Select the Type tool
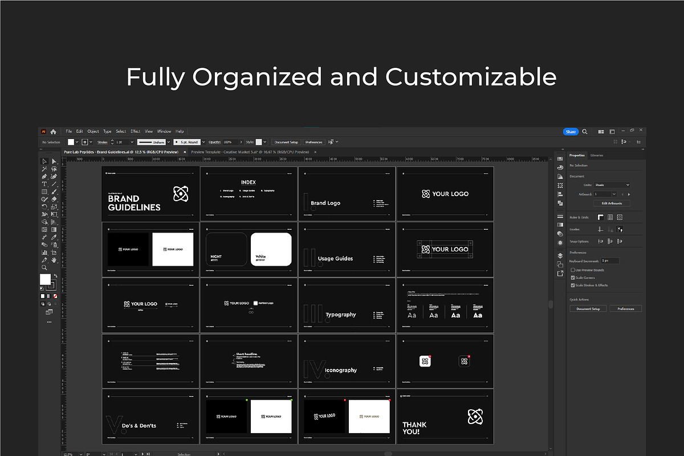 coord(44,184)
